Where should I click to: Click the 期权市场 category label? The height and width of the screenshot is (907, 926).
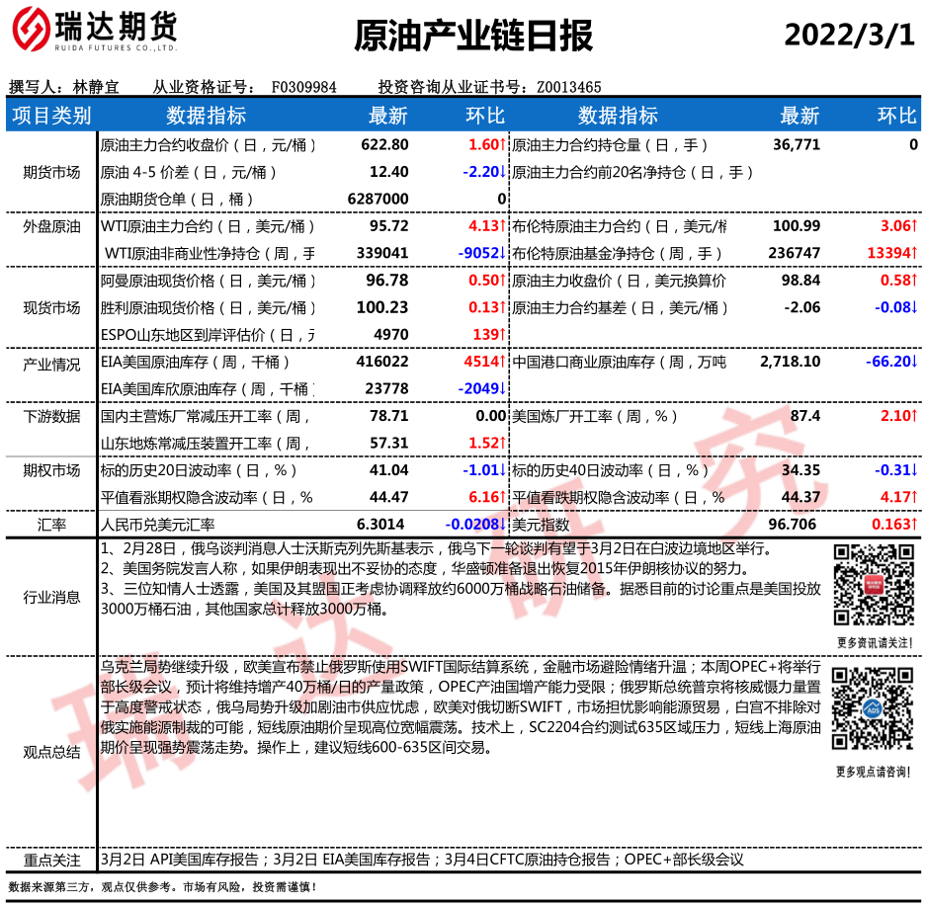[x=51, y=470]
